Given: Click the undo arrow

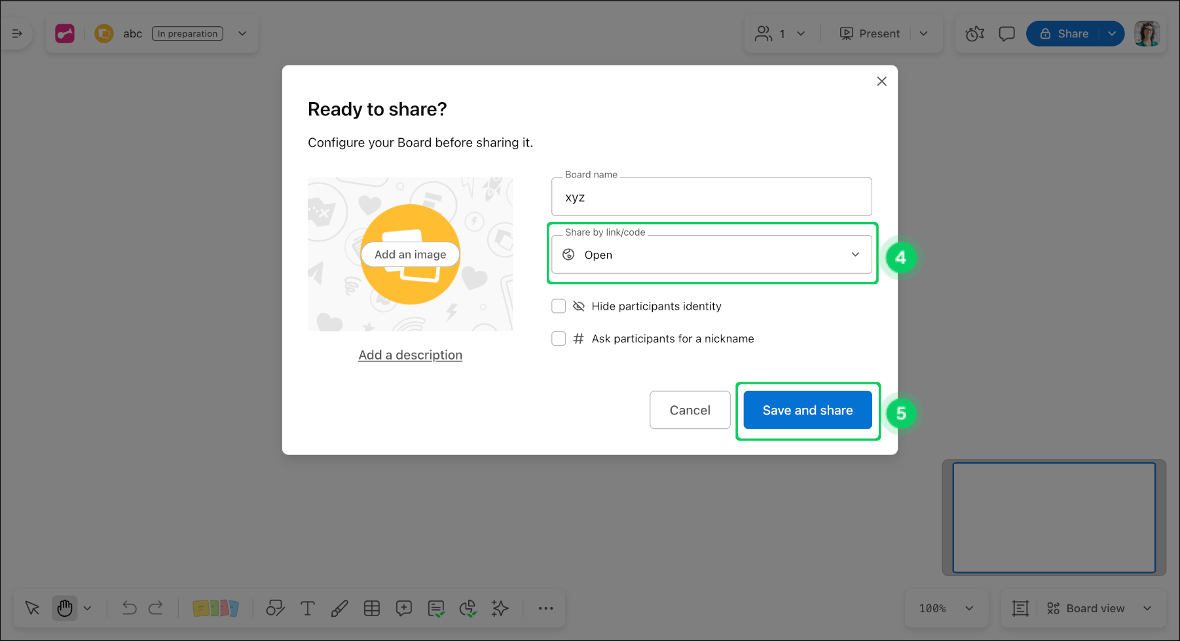Looking at the screenshot, I should pyautogui.click(x=129, y=608).
